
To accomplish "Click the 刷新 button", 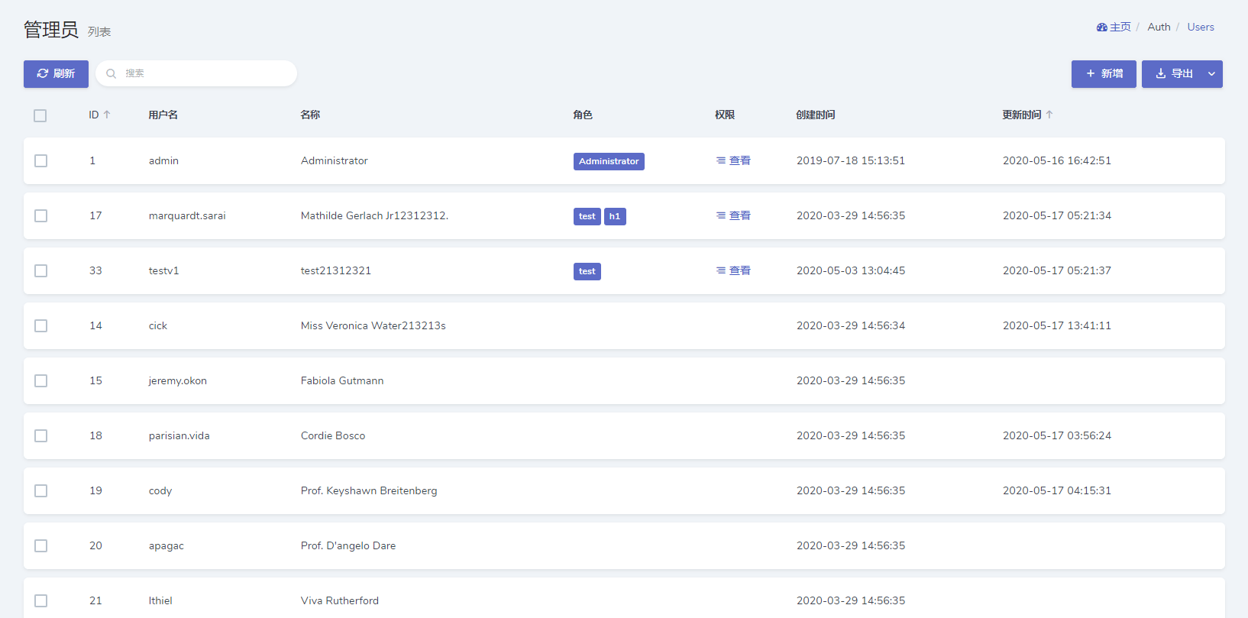I will [56, 74].
